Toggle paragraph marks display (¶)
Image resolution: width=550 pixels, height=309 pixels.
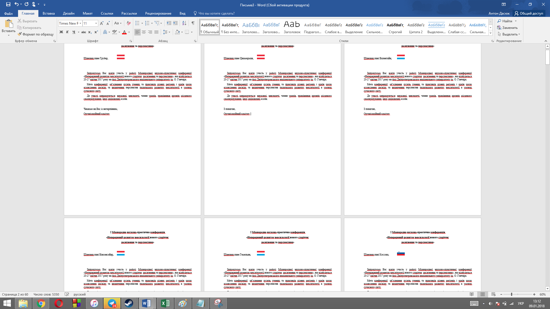[193, 23]
